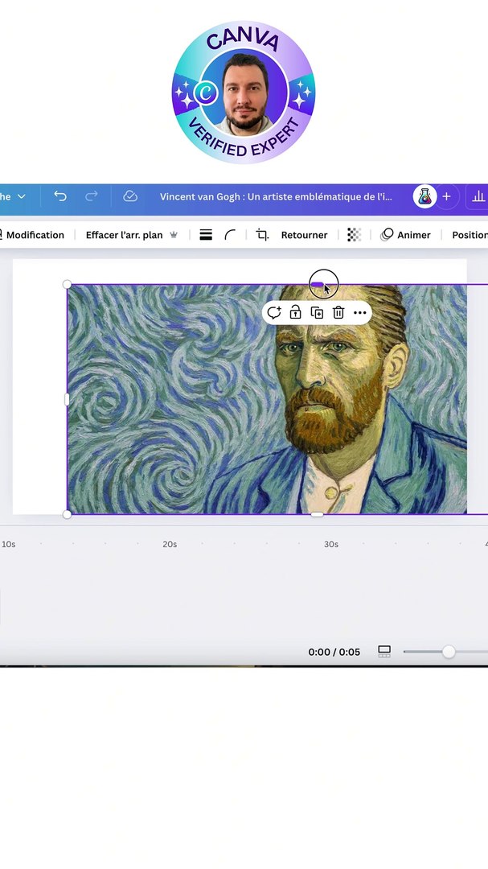Delete the selected image with trash icon
Image resolution: width=488 pixels, height=869 pixels.
pyautogui.click(x=338, y=312)
